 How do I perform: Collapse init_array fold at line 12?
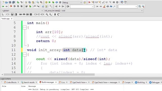pos(25,55)
